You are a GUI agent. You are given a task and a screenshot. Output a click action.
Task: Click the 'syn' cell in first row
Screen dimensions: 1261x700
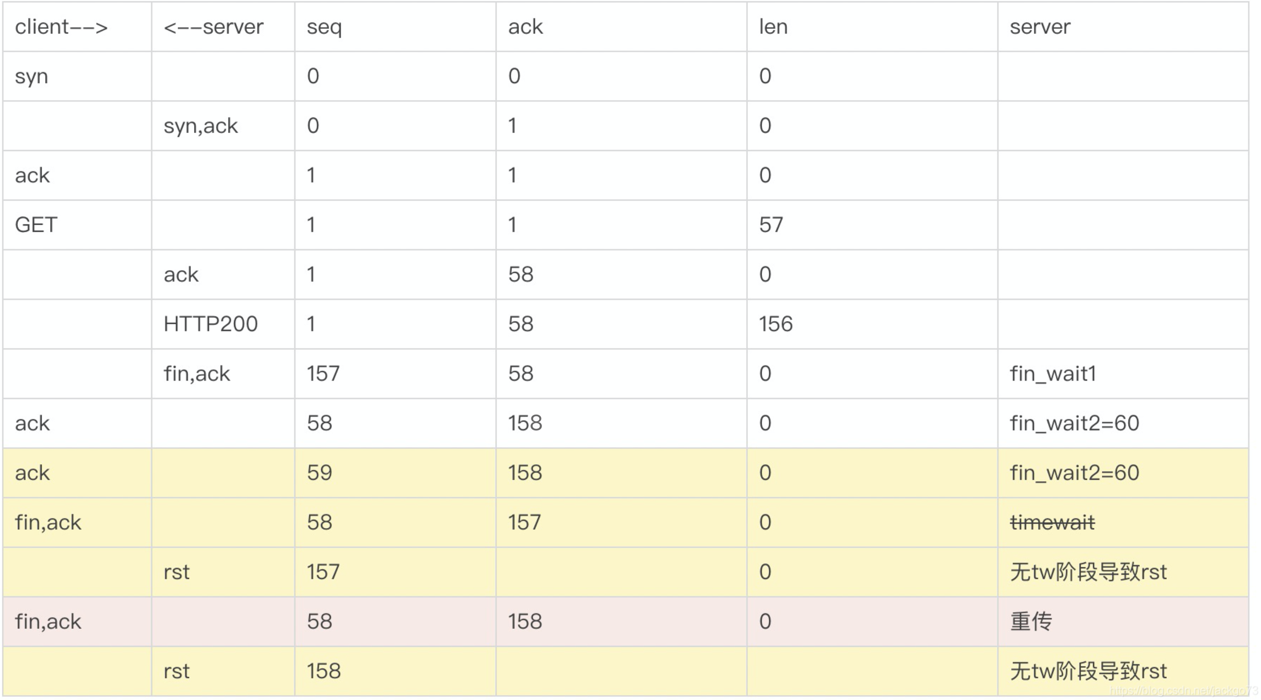pyautogui.click(x=31, y=76)
